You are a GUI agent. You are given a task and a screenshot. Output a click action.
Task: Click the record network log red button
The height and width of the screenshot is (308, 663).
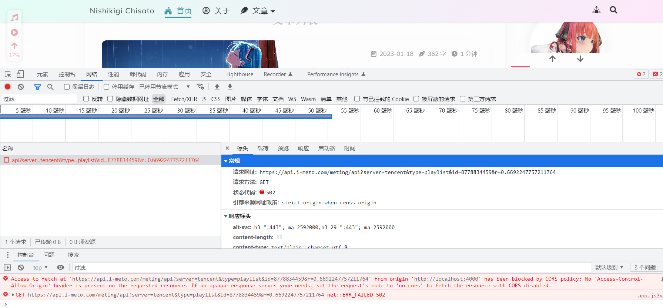[7, 87]
